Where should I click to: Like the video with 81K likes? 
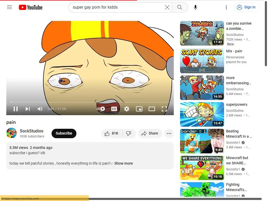click(112, 133)
